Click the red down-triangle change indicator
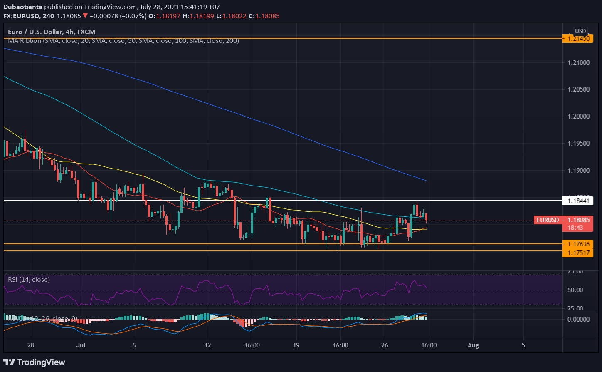Image resolution: width=602 pixels, height=372 pixels. point(85,16)
